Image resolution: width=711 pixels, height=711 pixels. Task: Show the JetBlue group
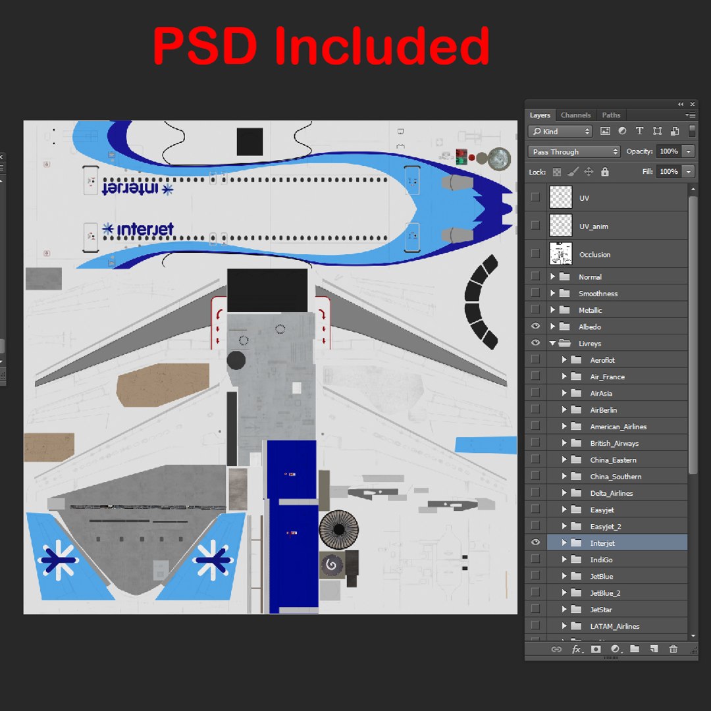pos(535,575)
